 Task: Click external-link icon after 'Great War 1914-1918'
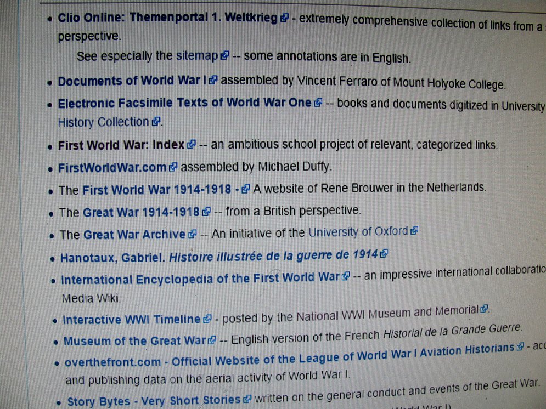click(x=206, y=212)
